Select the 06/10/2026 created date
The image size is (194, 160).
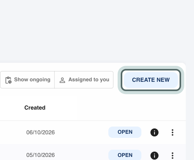click(x=41, y=132)
